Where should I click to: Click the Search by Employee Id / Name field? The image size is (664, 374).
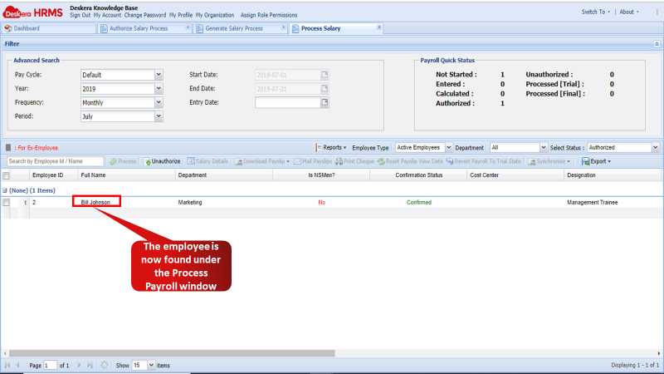coord(55,161)
